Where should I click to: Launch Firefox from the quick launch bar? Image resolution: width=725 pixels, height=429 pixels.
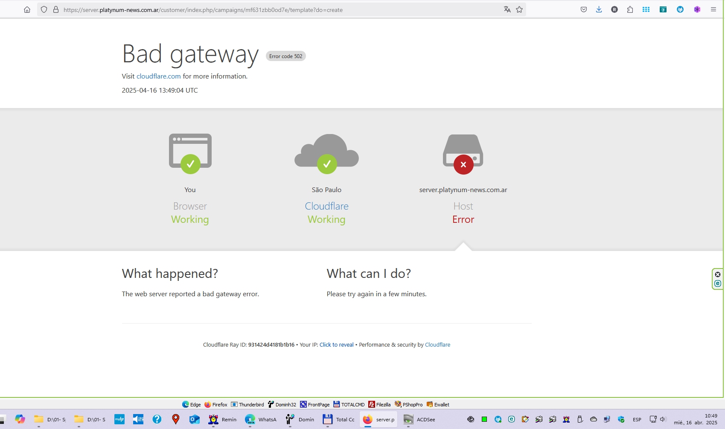(x=215, y=404)
